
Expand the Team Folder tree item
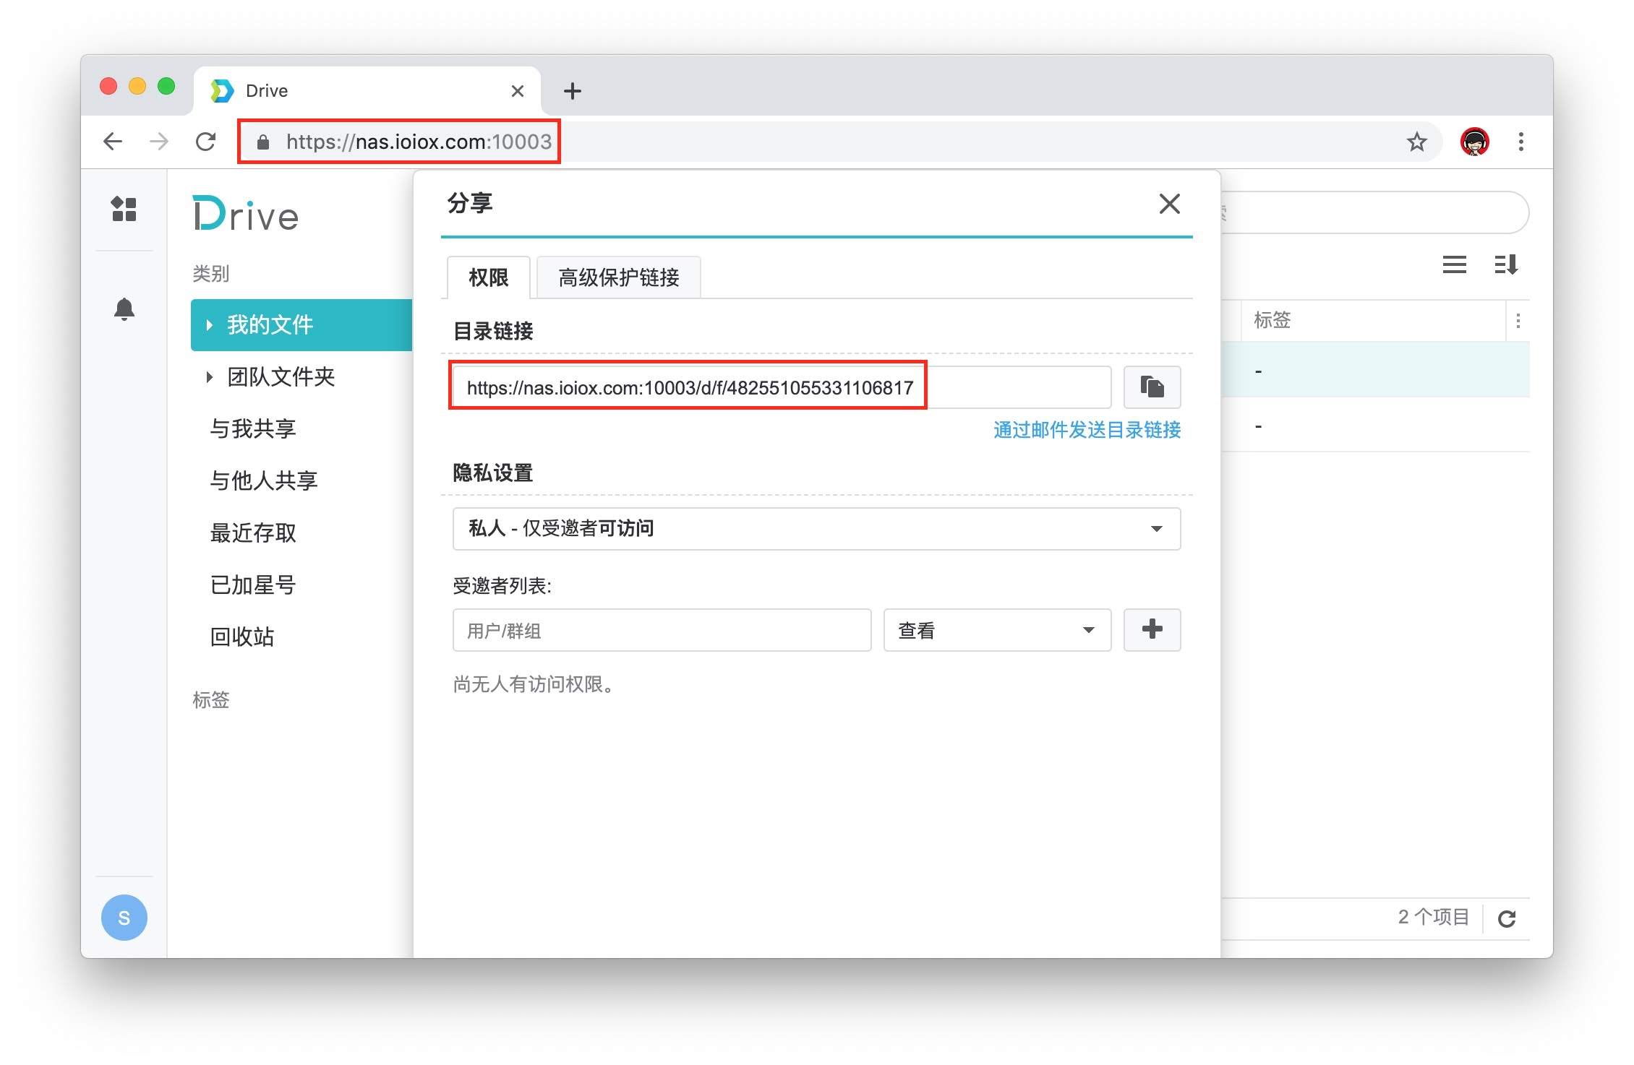(209, 377)
